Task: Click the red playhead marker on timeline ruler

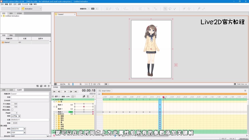Action: [163, 97]
